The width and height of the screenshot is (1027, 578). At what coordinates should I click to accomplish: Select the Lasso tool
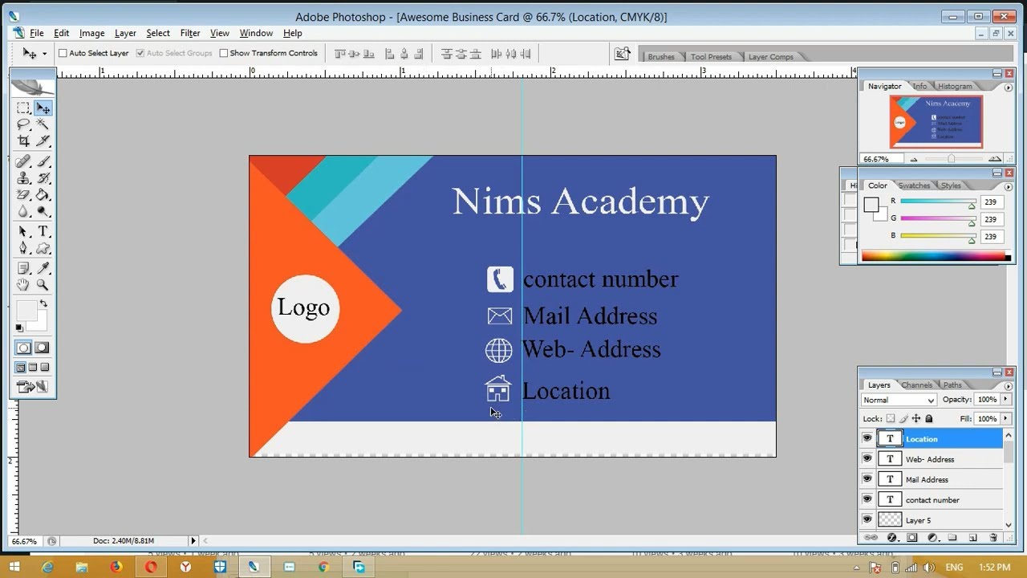pyautogui.click(x=23, y=124)
